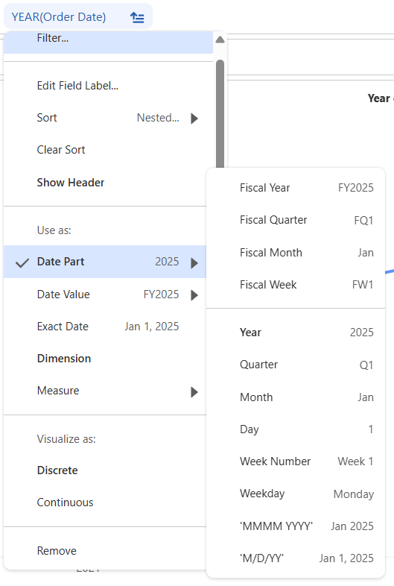Expand the Sort submenu arrow

click(194, 119)
